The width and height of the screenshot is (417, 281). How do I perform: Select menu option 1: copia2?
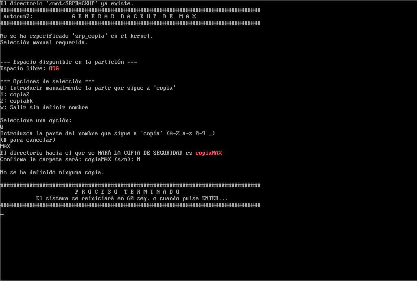(x=15, y=95)
